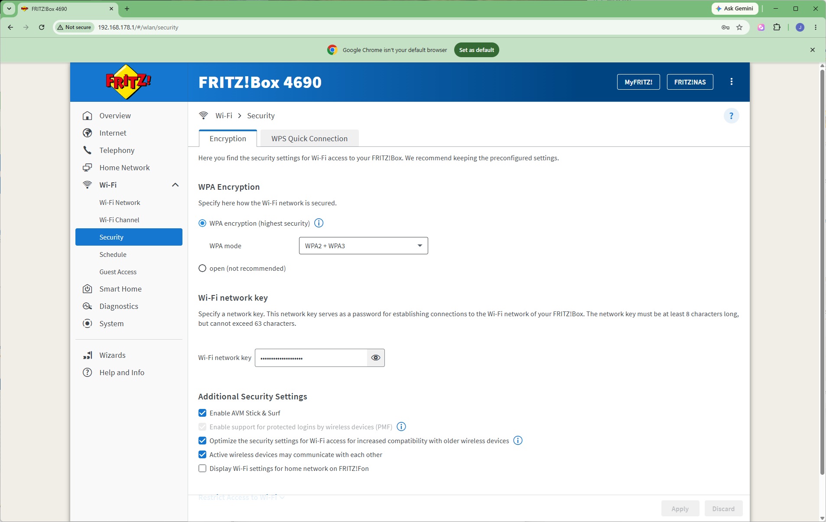Click the page vertical scrollbar

point(822,272)
